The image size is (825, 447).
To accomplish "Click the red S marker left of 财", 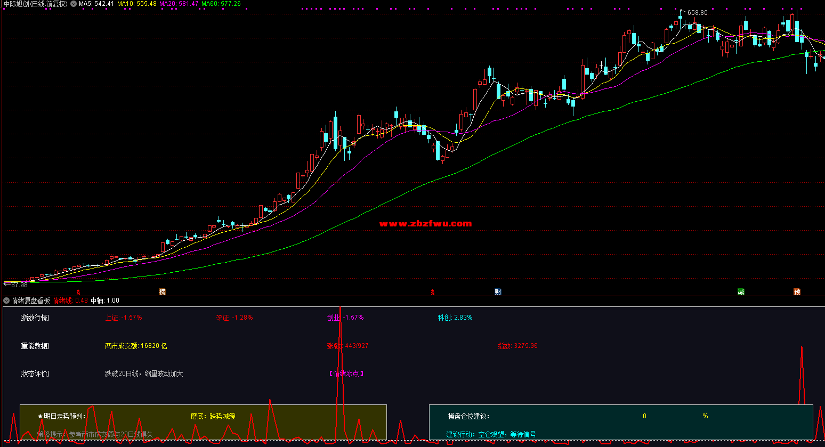I will coord(433,292).
